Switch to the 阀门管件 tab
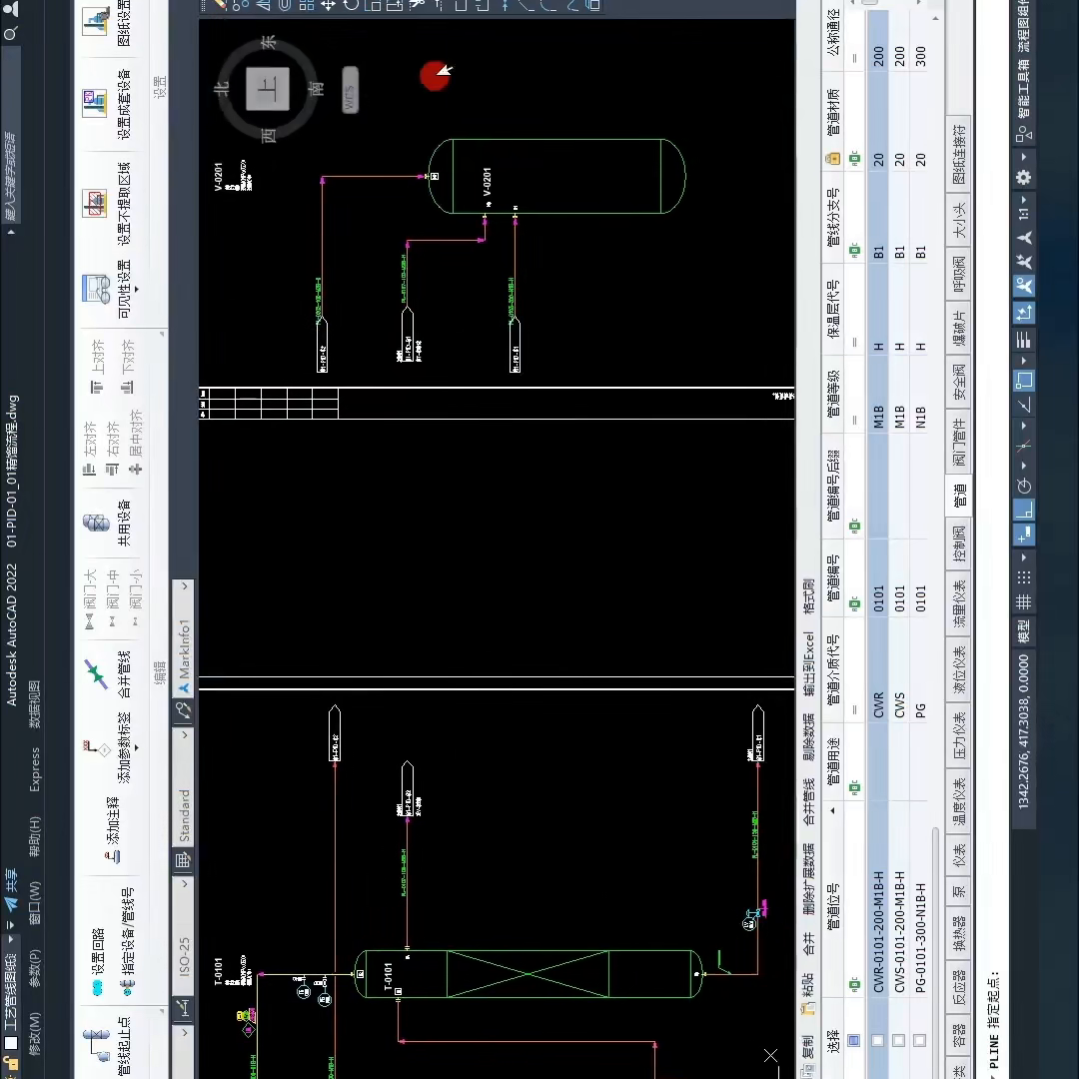The width and height of the screenshot is (1079, 1079). tap(959, 443)
